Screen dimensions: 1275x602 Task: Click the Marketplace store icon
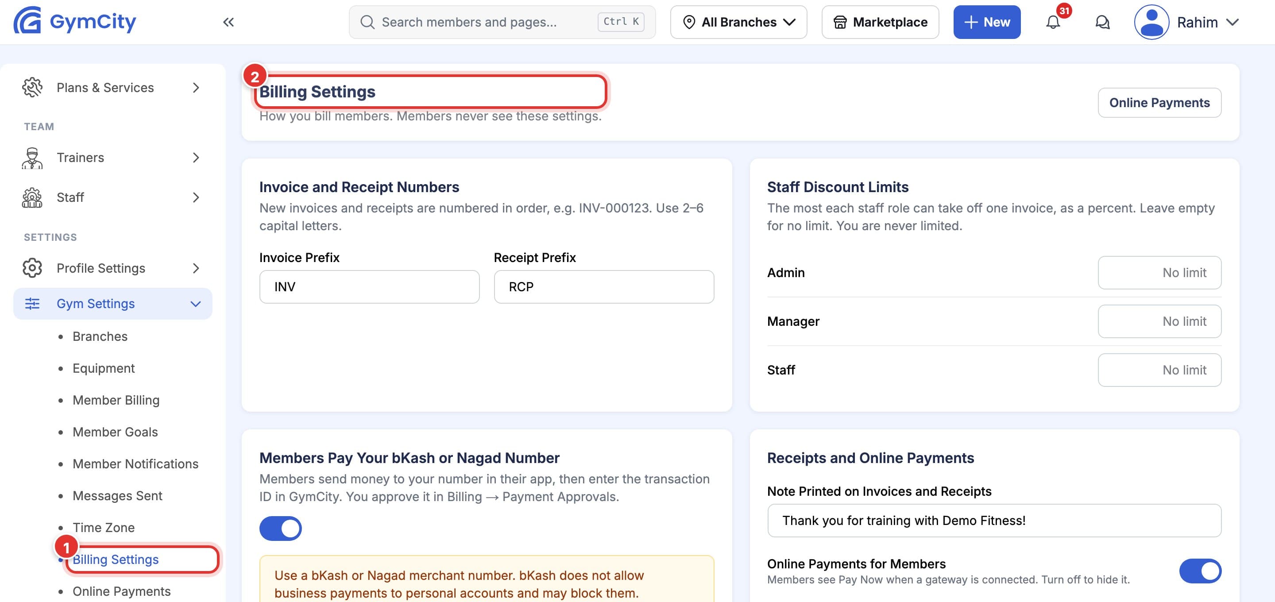840,22
